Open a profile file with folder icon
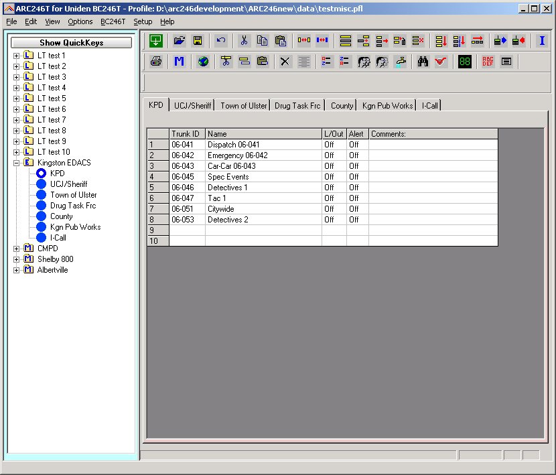This screenshot has height=475, width=556. (x=180, y=40)
